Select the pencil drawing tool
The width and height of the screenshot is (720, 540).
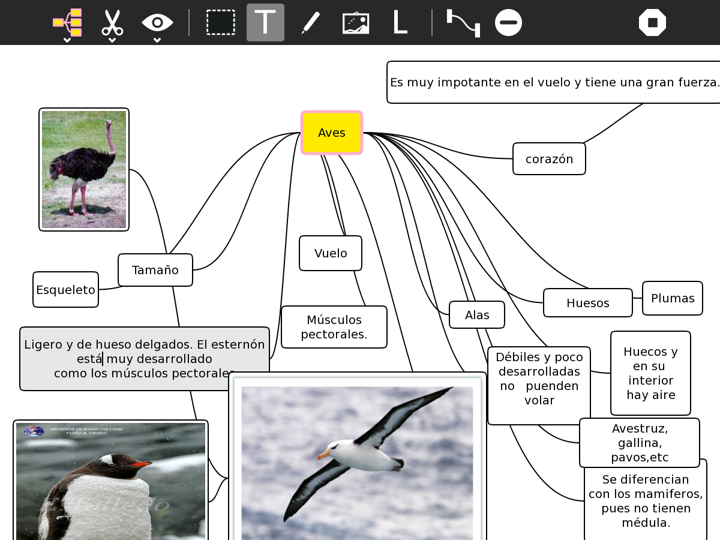coord(310,23)
